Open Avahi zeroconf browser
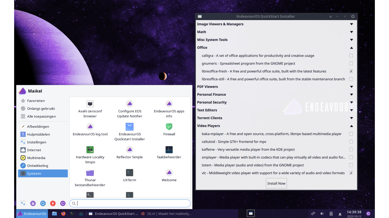This screenshot has height=218, width=389. tap(90, 104)
